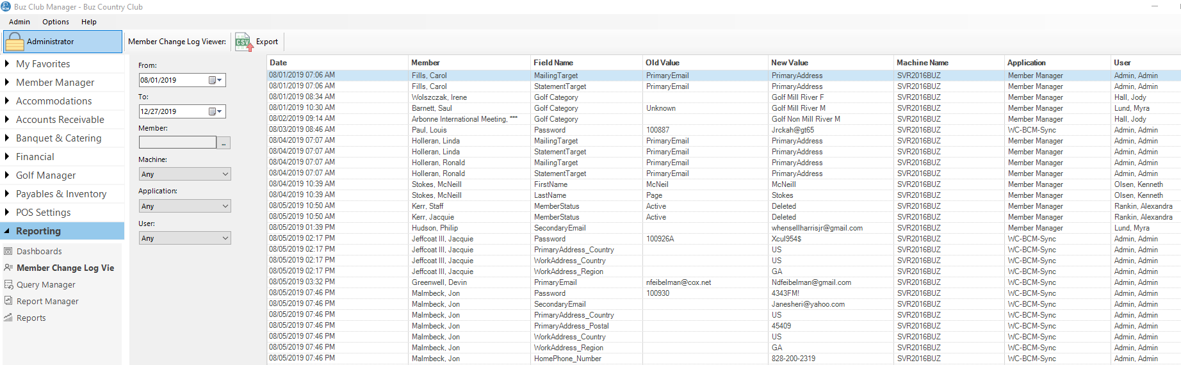Click the Administrator lock icon
Viewport: 1181px width, 365px height.
pyautogui.click(x=14, y=42)
